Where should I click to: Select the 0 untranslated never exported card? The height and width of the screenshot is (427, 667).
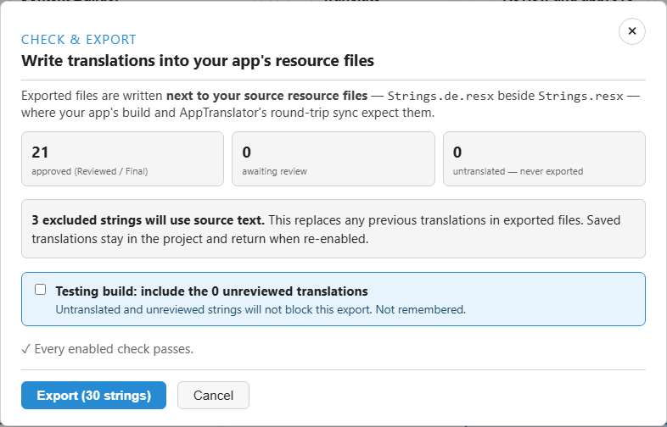click(544, 159)
